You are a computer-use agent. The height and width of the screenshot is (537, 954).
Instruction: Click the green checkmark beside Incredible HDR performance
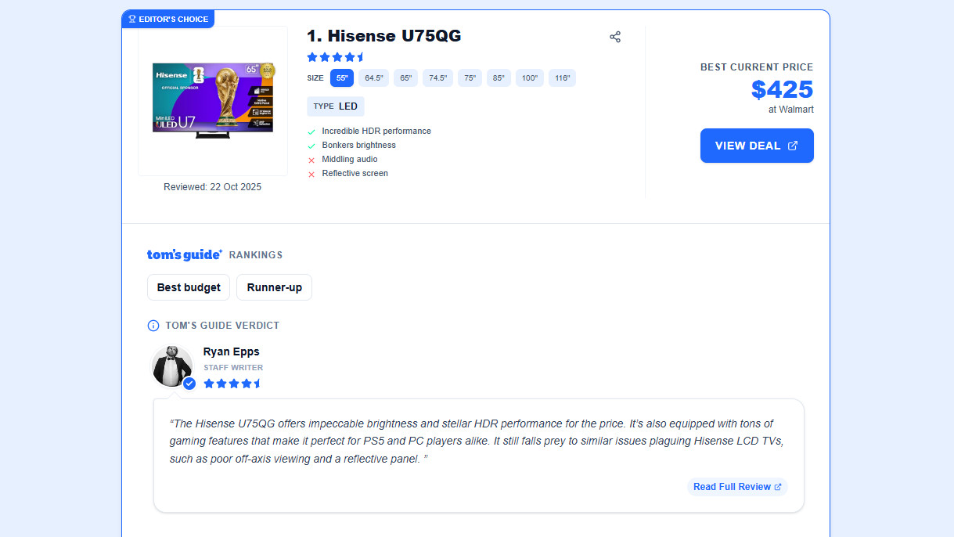[311, 131]
